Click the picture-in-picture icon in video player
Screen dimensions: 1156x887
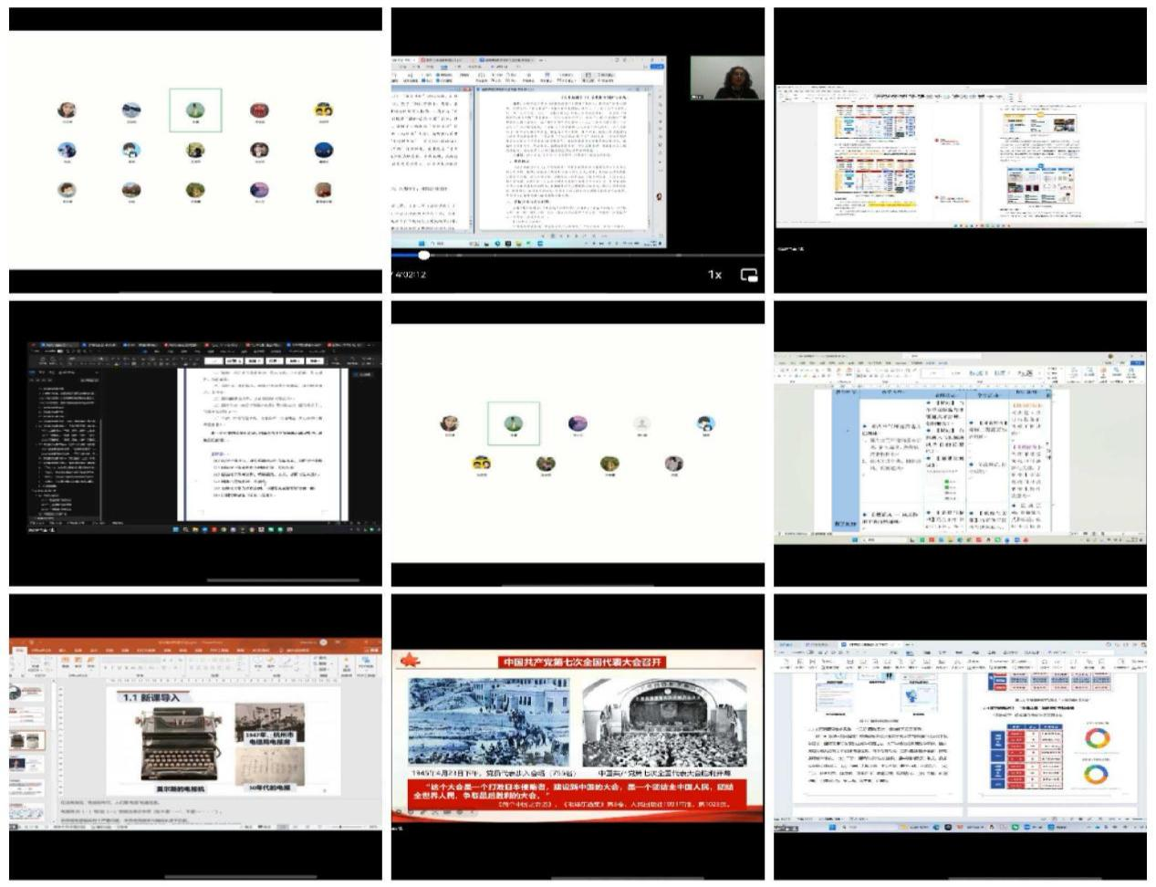[749, 275]
